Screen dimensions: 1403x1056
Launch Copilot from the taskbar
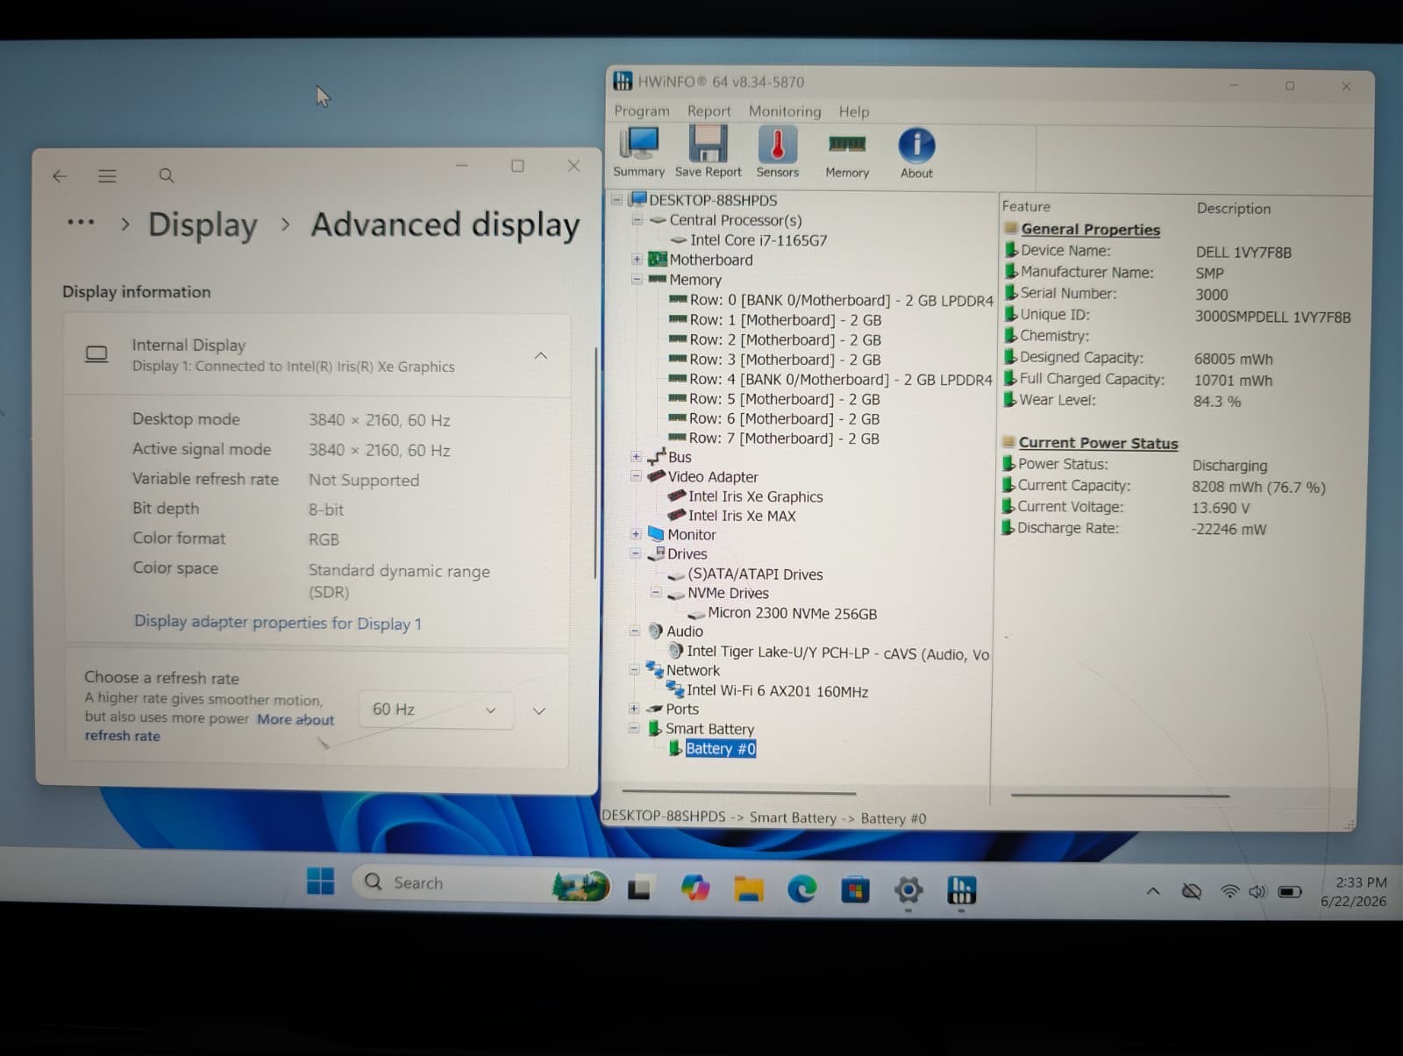[694, 889]
